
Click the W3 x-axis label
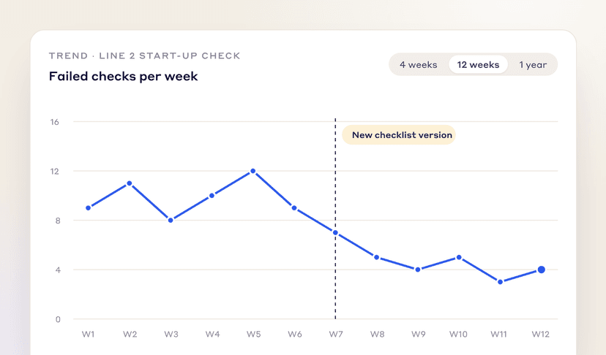(x=171, y=334)
